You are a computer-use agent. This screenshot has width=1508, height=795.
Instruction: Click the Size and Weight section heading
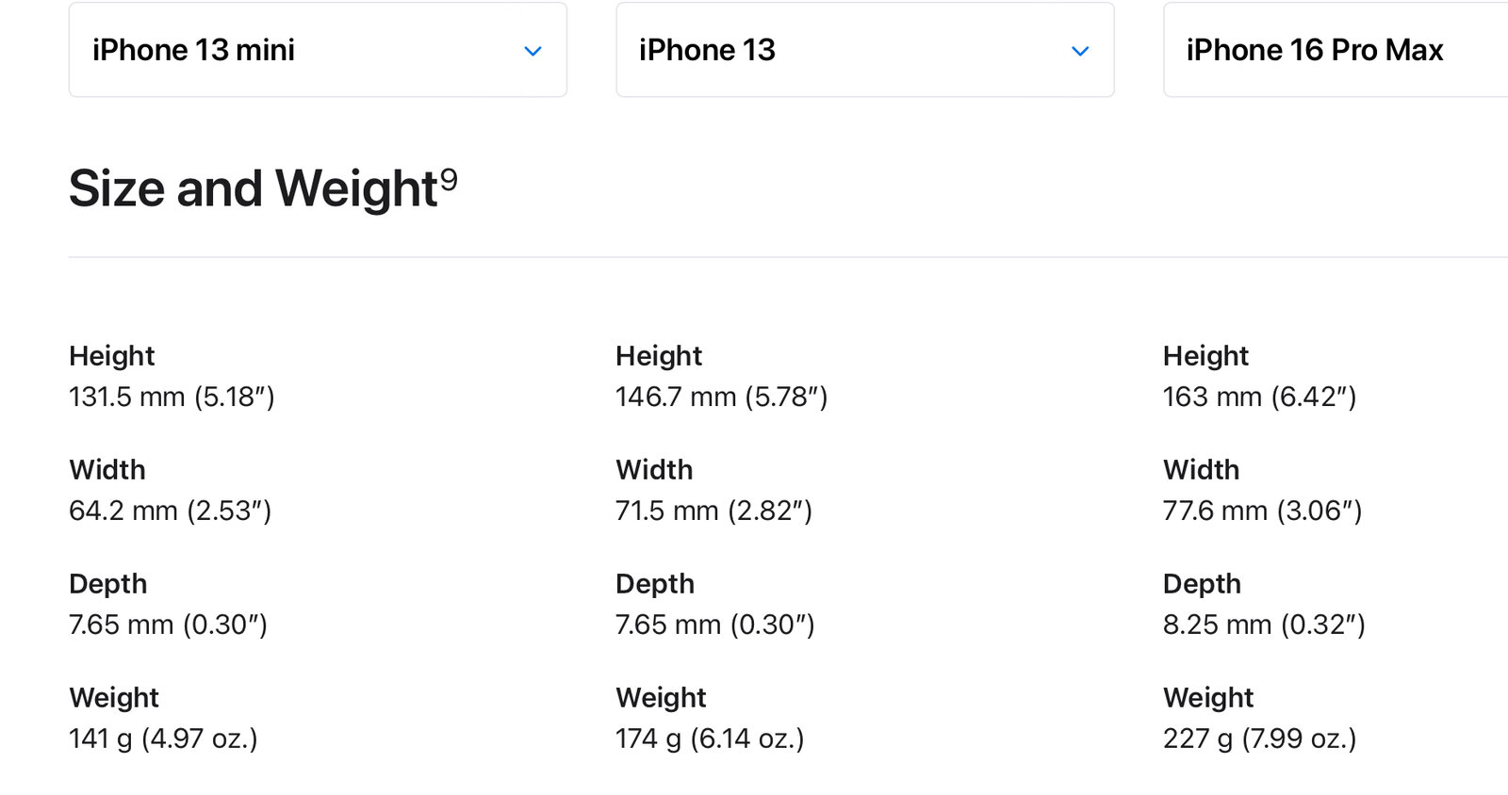click(253, 188)
